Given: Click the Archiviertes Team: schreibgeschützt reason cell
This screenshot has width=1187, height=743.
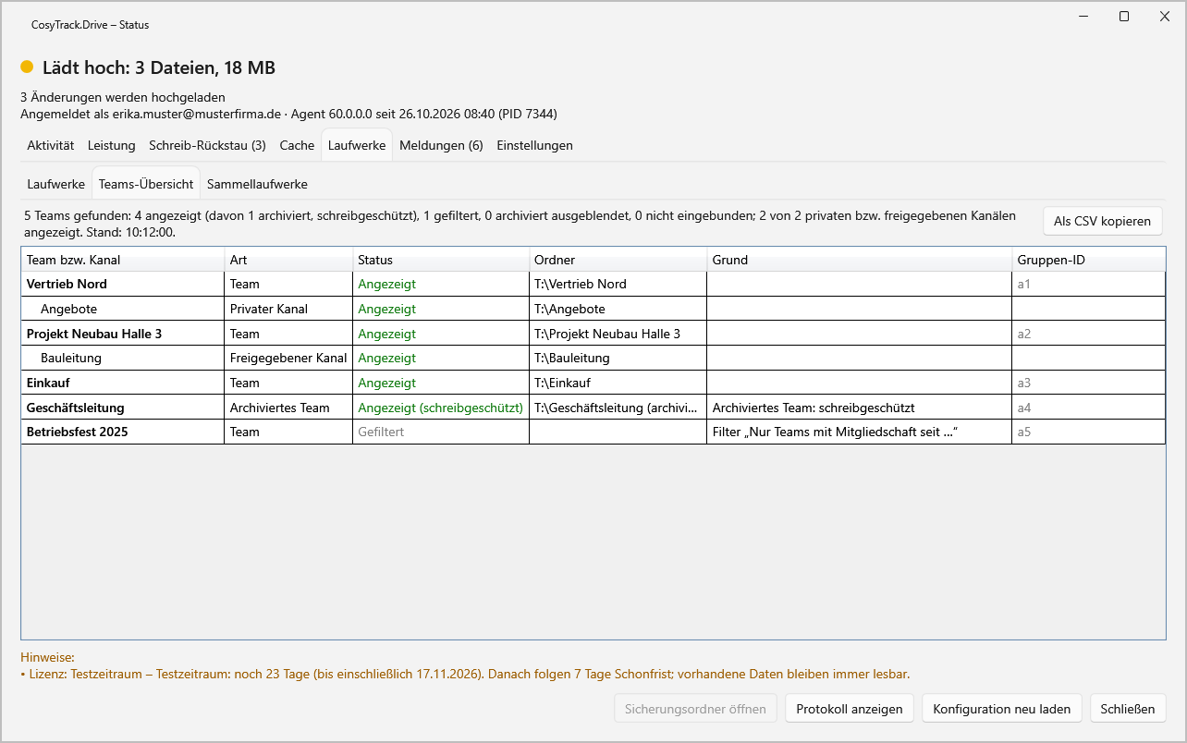Looking at the screenshot, I should click(x=860, y=408).
